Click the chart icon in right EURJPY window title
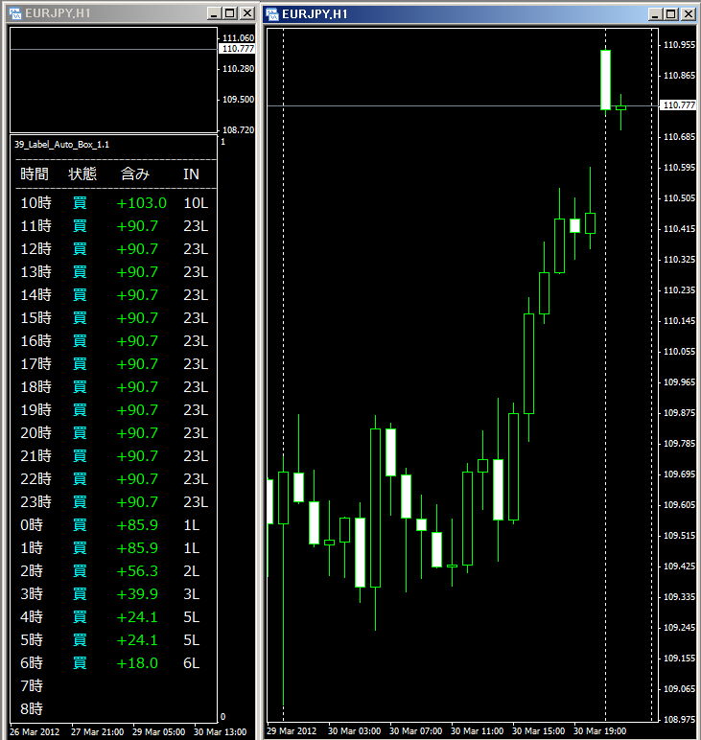701x740 pixels. coord(272,13)
